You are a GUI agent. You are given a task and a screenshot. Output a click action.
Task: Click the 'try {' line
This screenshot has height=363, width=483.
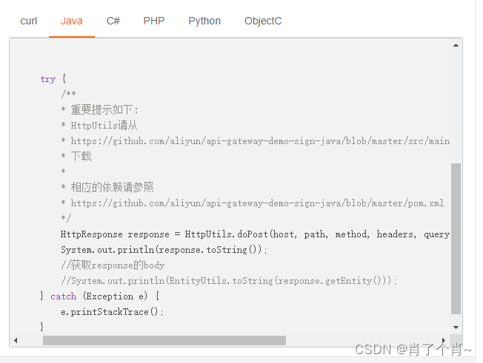click(x=53, y=79)
